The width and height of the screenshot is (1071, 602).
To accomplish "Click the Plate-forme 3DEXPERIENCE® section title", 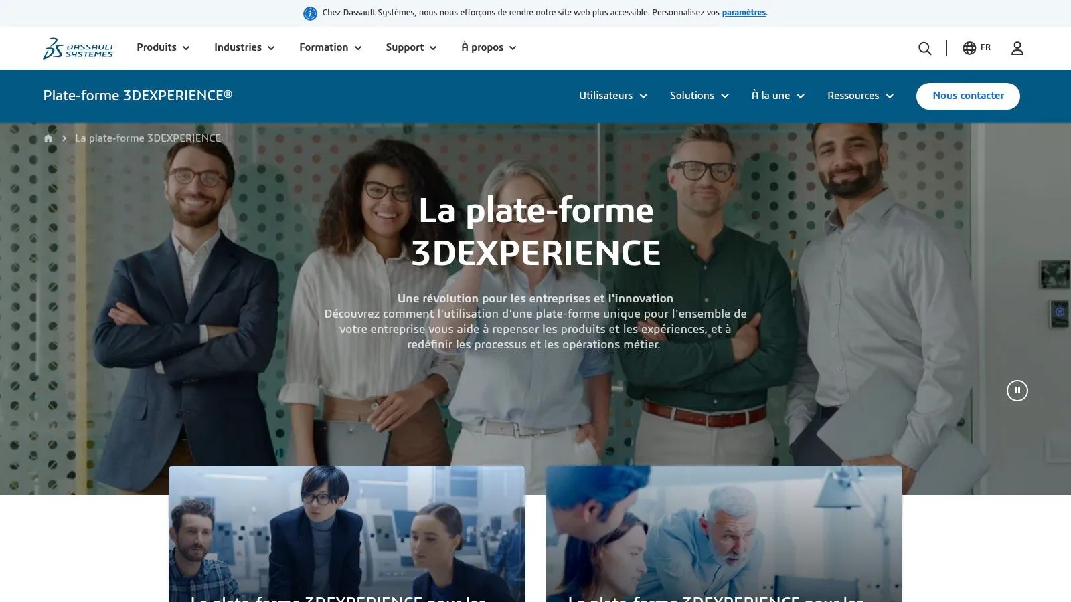I will point(138,96).
